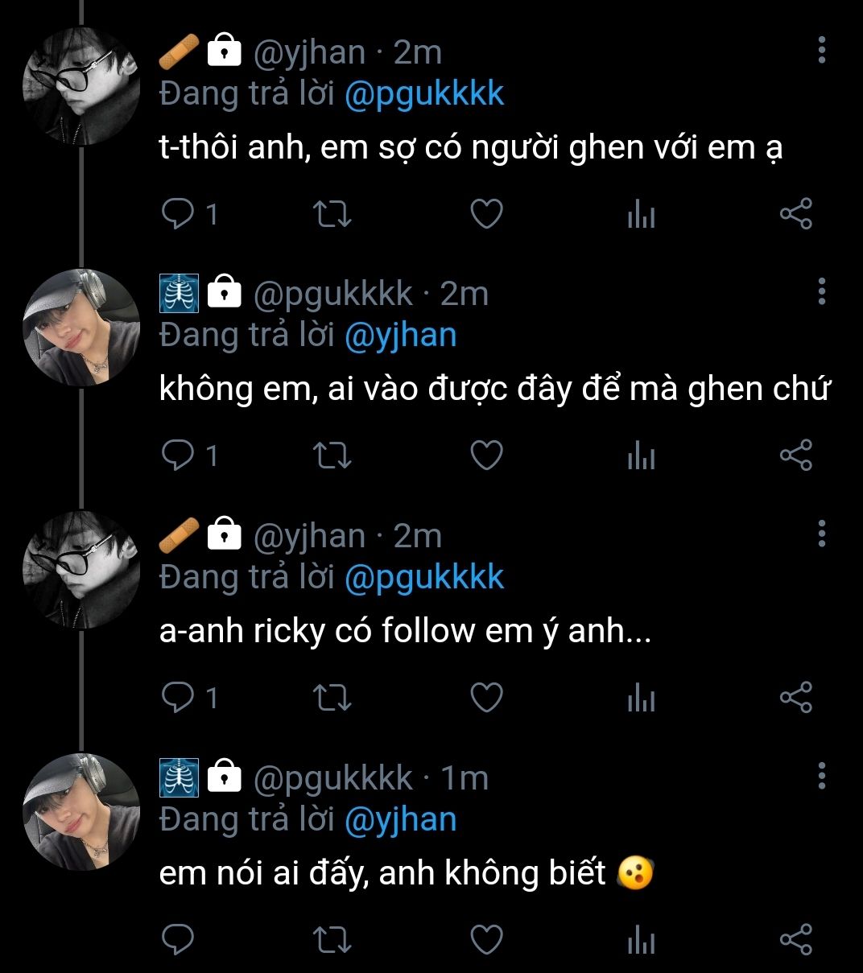
Task: Open the 'em nói ai đấy' tweet text
Action: pyautogui.click(x=382, y=873)
